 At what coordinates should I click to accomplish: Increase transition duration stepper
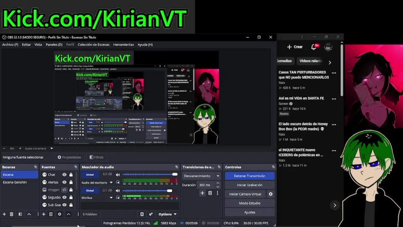[x=218, y=183]
